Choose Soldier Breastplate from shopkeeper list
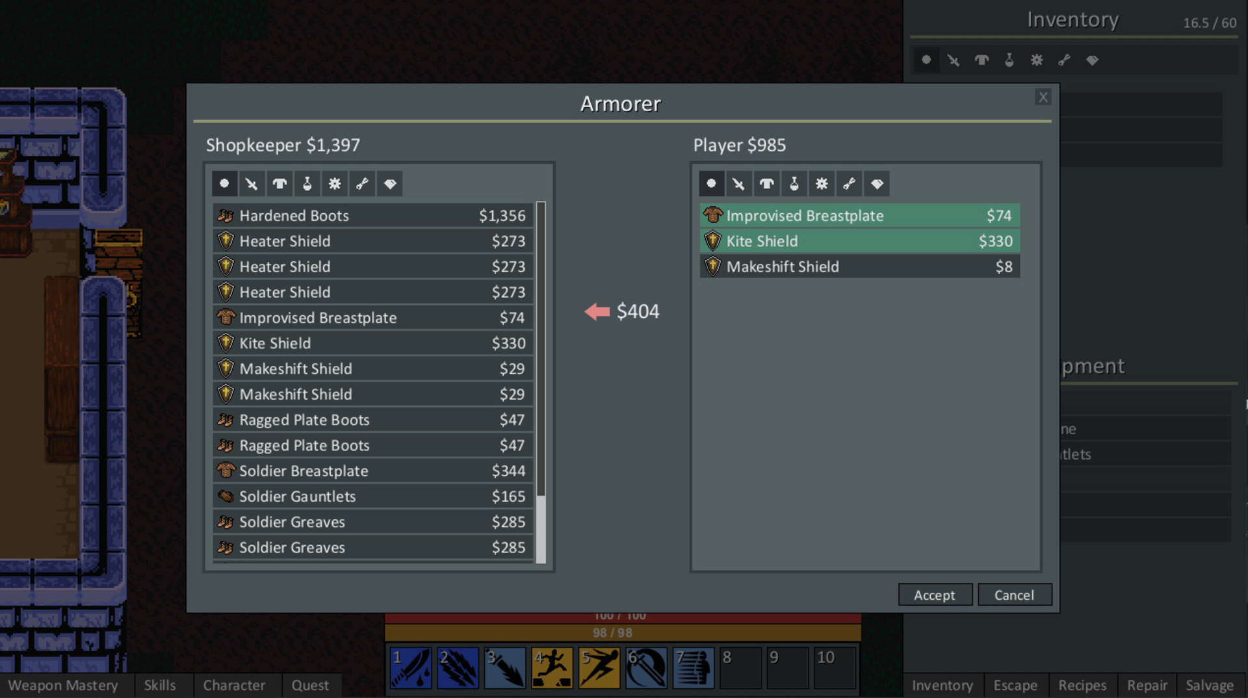This screenshot has height=698, width=1248. point(372,471)
